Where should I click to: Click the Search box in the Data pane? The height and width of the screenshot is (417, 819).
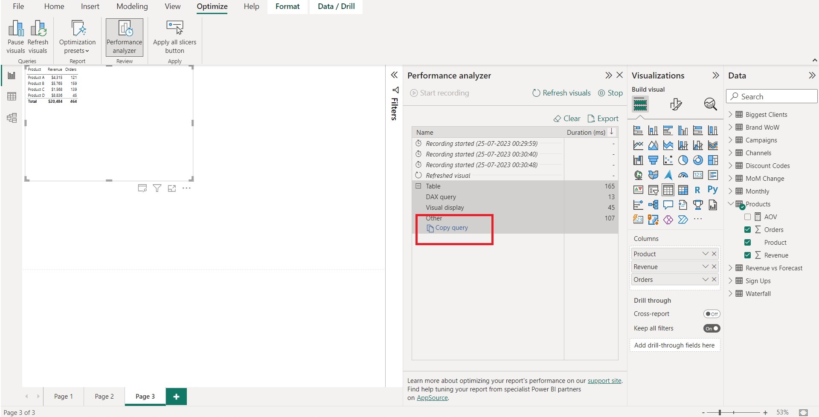(771, 96)
